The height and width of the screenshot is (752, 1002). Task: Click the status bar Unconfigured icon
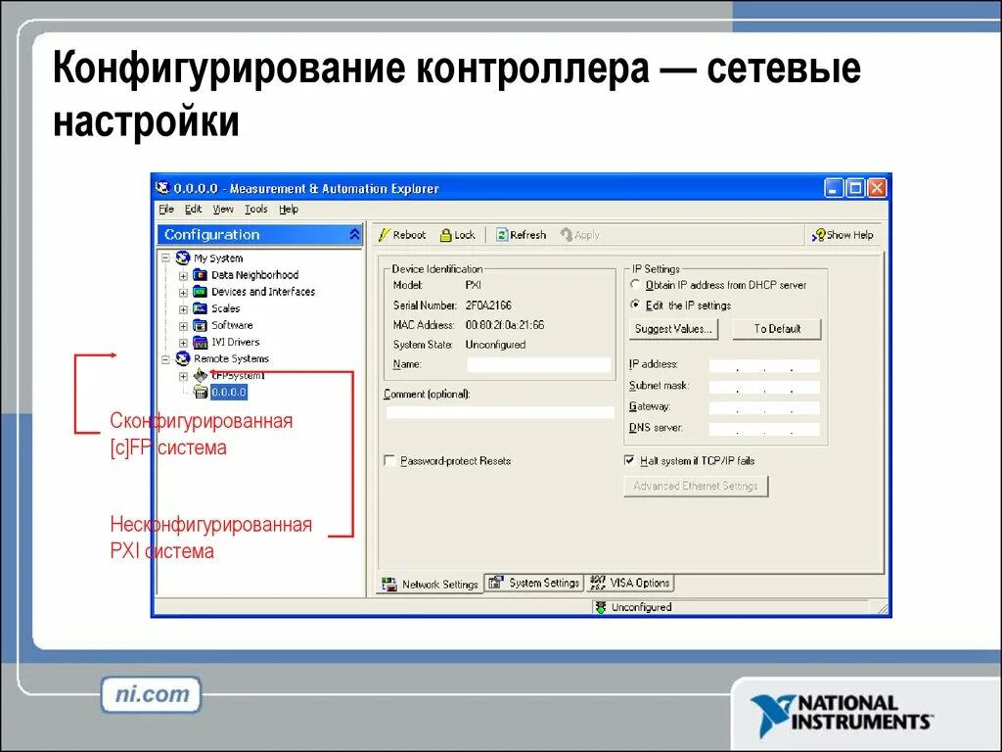pos(600,607)
